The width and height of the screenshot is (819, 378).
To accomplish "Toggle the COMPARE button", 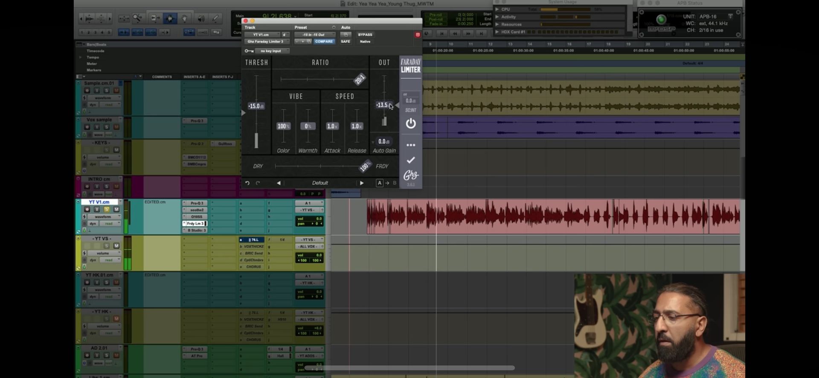I will (324, 41).
